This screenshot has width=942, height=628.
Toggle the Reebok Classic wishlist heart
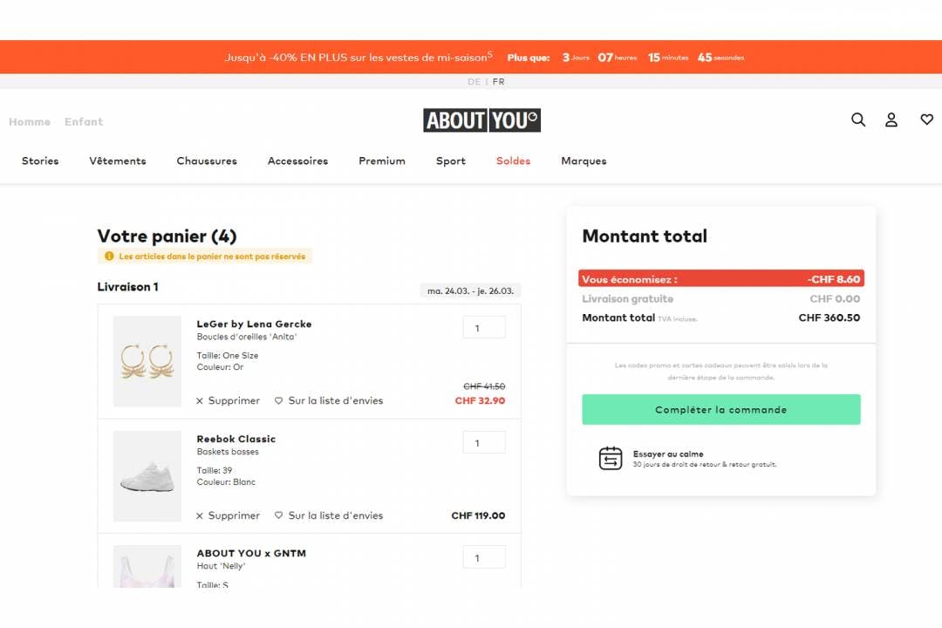click(x=278, y=515)
